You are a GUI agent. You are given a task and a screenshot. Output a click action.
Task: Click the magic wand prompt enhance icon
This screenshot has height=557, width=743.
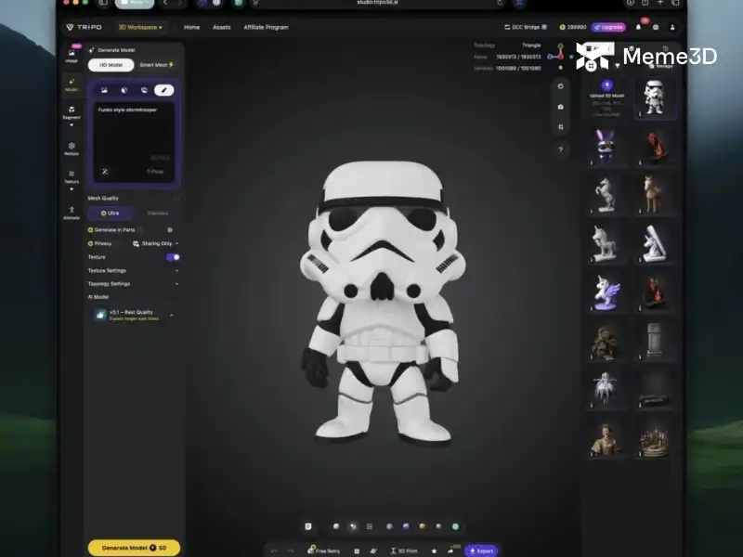(105, 172)
